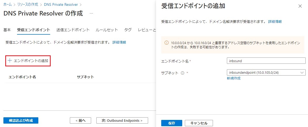
Task: Expand the サブネット dropdown inboundendpoint
Action: click(x=266, y=72)
